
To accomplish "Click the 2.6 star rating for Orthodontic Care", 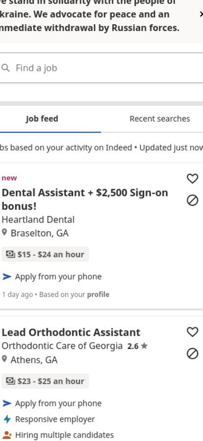I will click(137, 346).
